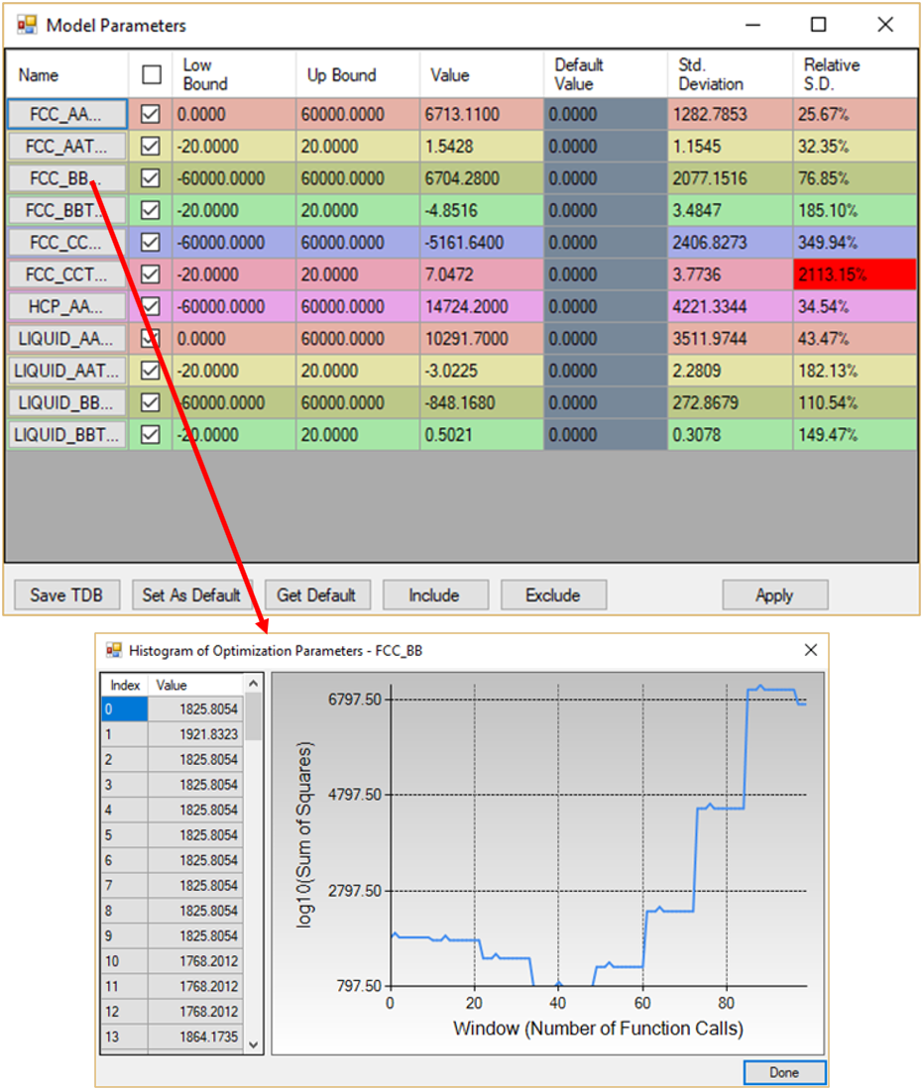Uncheck the FCC_AA parameter checkbox
This screenshot has width=923, height=1090.
coord(151,115)
